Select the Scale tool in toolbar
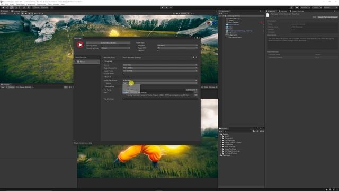This screenshot has height=191, width=339. tap(16, 8)
